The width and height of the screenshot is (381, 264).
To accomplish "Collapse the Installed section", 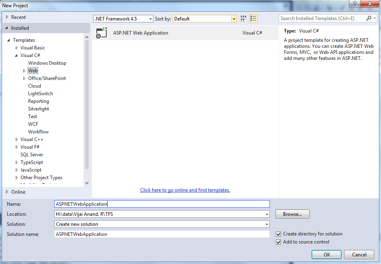I will click(x=6, y=28).
